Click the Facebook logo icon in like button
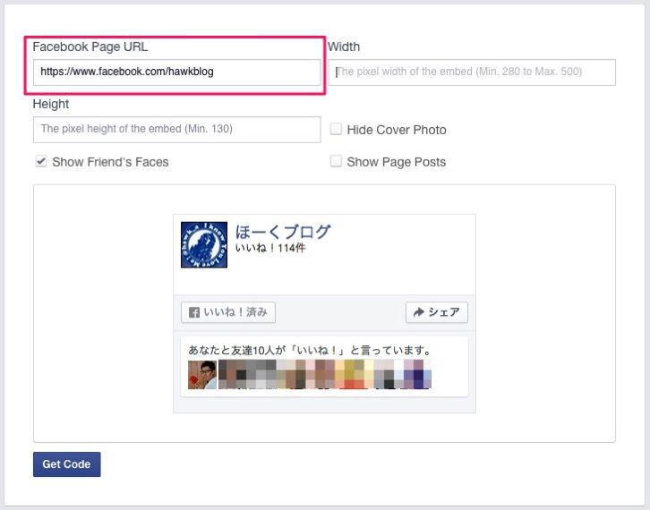This screenshot has height=510, width=650. [x=194, y=312]
